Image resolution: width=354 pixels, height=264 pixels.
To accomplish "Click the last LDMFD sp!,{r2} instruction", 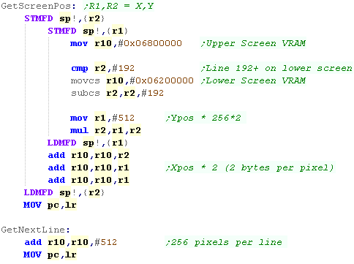I will pos(64,192).
